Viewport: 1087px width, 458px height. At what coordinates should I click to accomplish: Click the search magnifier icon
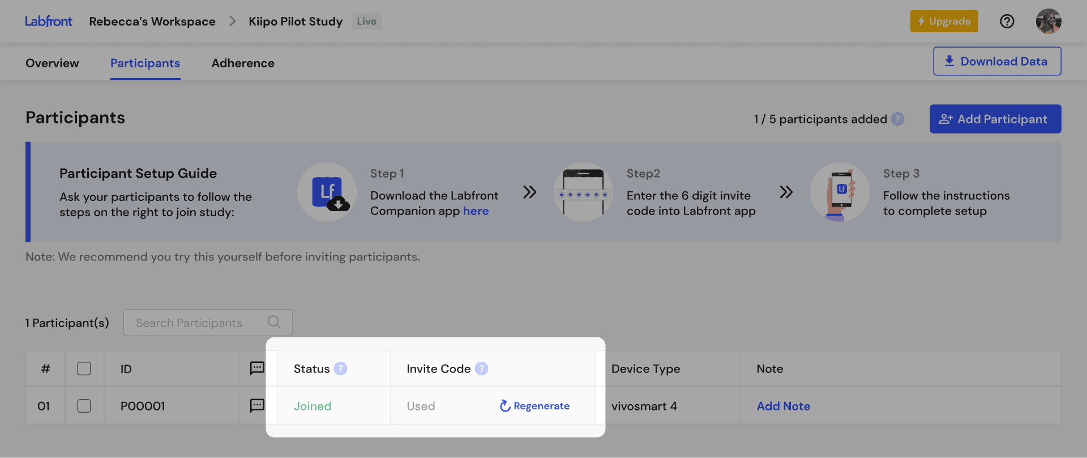(x=274, y=322)
